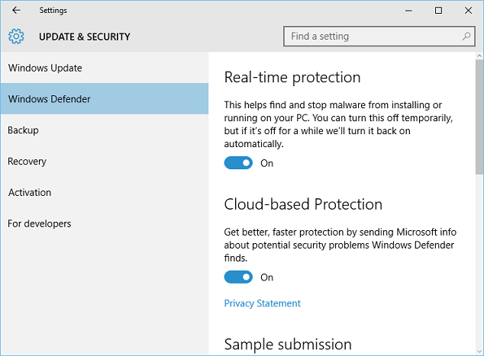
Task: Go back using the arrow icon
Action: click(x=16, y=10)
